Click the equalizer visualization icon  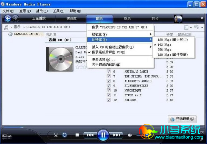tap(7, 136)
